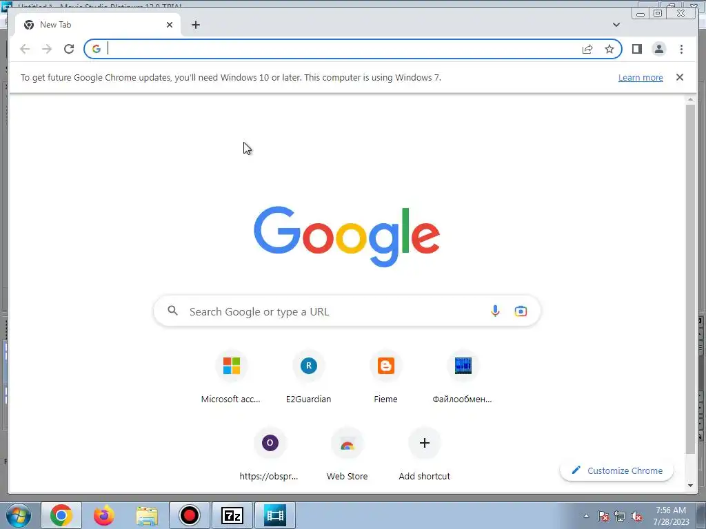Screen dimensions: 706x529
Task: Click the Customize Chrome button
Action: pos(616,470)
